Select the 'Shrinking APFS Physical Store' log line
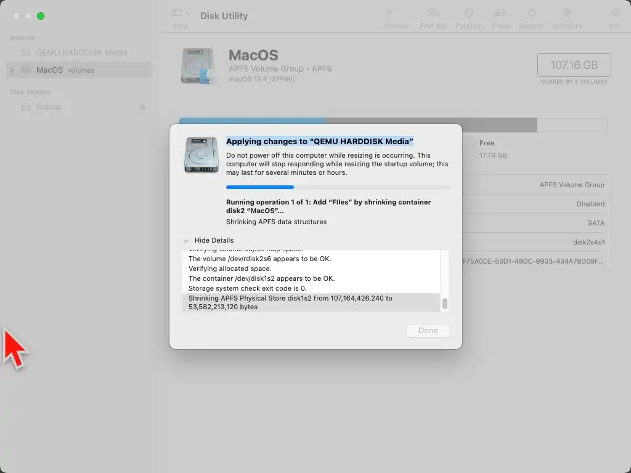This screenshot has width=631, height=473. click(x=311, y=302)
